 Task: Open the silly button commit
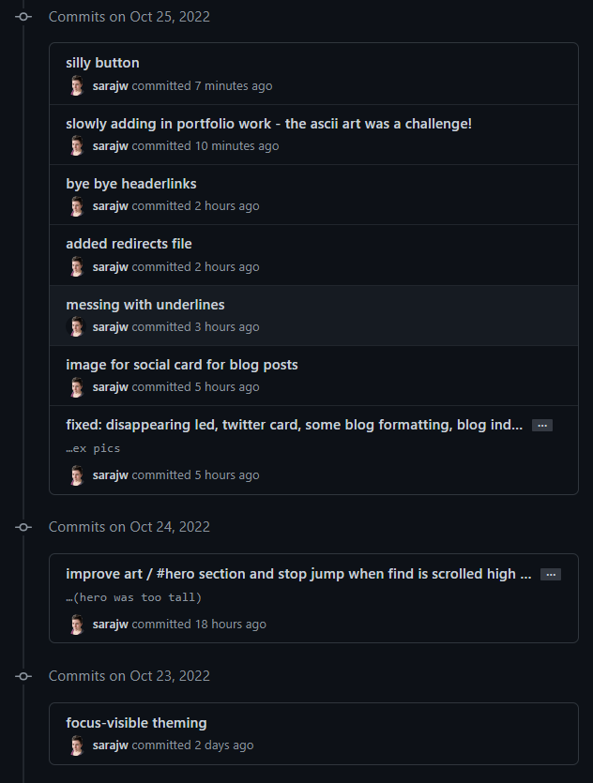[x=102, y=62]
